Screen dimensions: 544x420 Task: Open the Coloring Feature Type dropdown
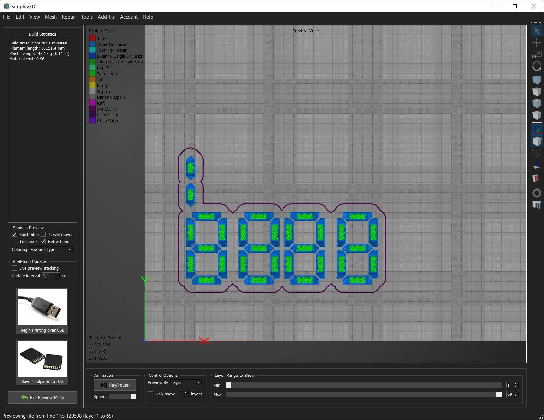pyautogui.click(x=51, y=249)
